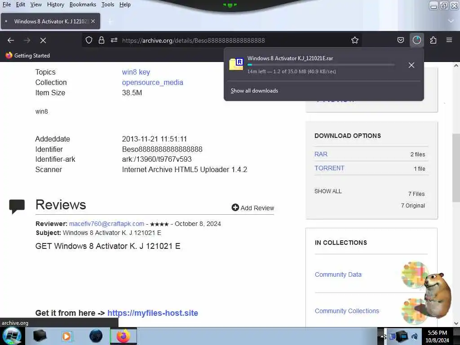Click the padlock site security icon
This screenshot has width=460, height=345.
[102, 40]
